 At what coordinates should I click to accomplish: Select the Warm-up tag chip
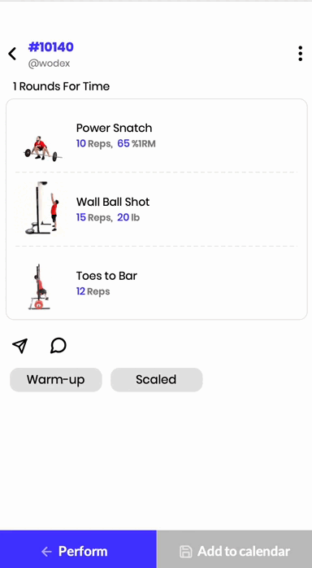pyautogui.click(x=56, y=380)
